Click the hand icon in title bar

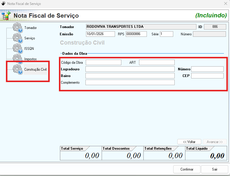click(x=3, y=4)
